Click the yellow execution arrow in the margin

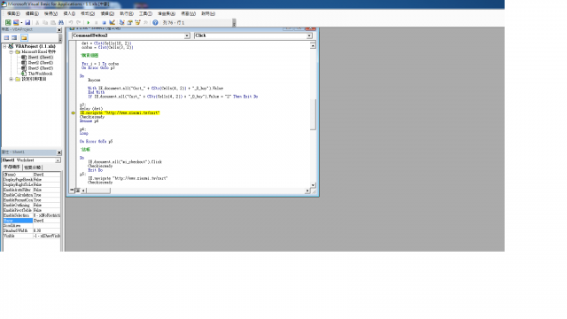[x=73, y=113]
